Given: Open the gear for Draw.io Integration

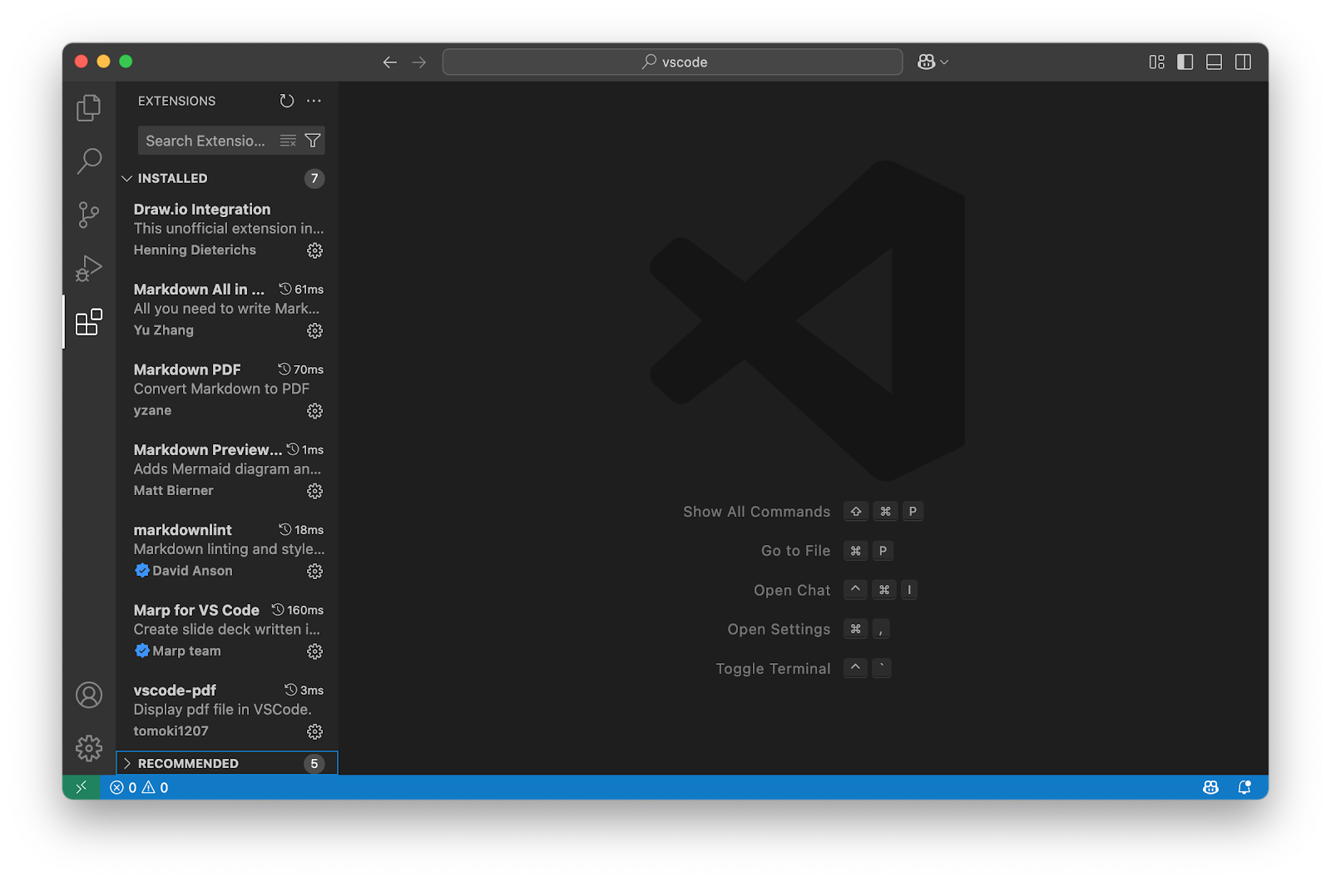Looking at the screenshot, I should pyautogui.click(x=314, y=250).
